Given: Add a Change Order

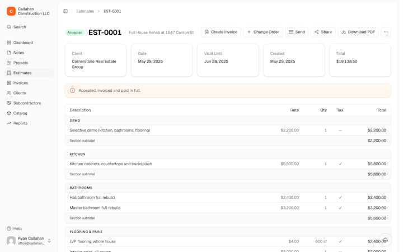Looking at the screenshot, I should pyautogui.click(x=263, y=32).
